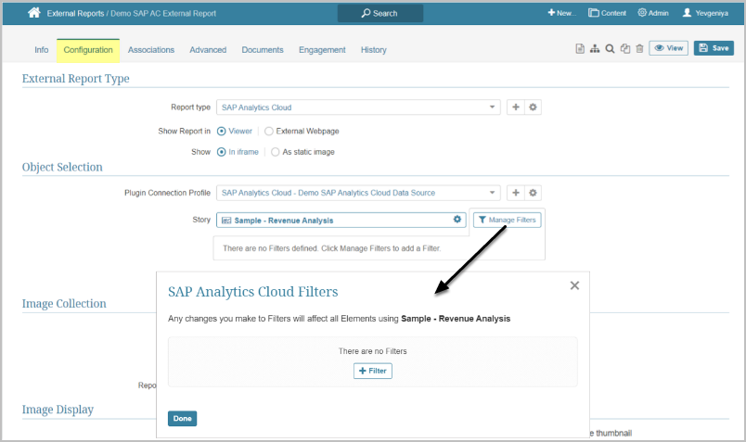Click the trash delete icon

[639, 49]
